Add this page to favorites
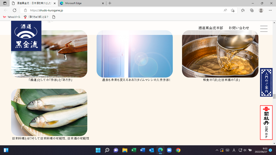 (x=233, y=10)
